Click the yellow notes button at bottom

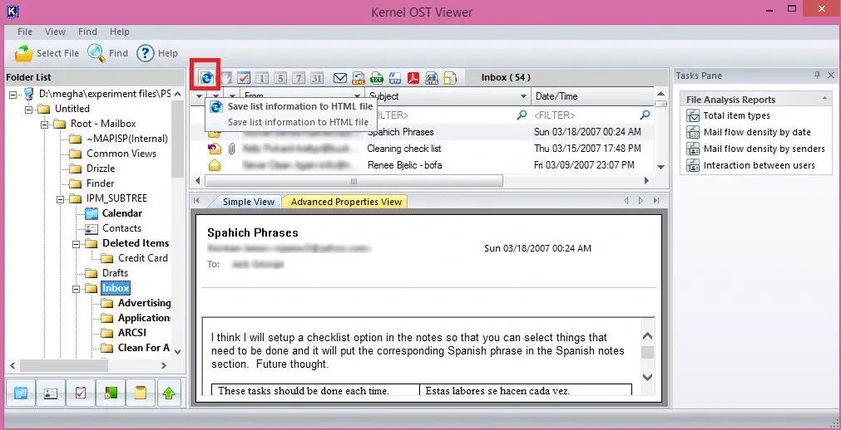click(x=141, y=393)
